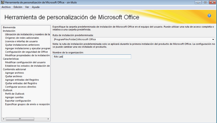Select Especificar grupos de envío o recepción
Image resolution: width=217 pixels, height=123 pixels.
coord(27,104)
